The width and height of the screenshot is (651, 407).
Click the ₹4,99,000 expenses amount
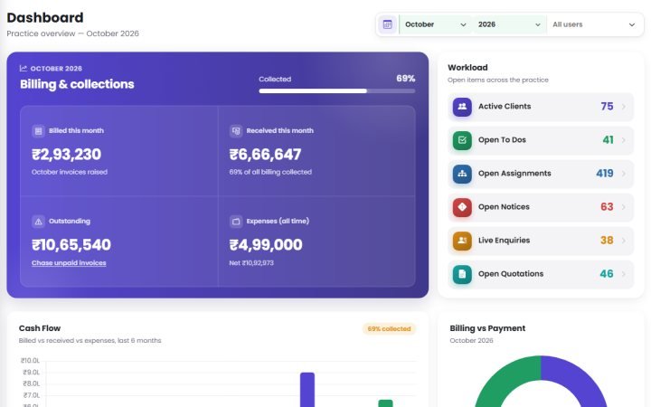(x=266, y=245)
